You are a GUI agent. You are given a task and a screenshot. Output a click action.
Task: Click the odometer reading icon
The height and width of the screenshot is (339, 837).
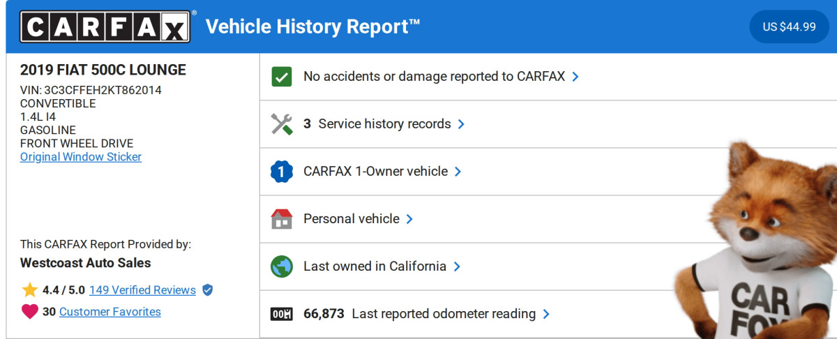[x=282, y=314]
